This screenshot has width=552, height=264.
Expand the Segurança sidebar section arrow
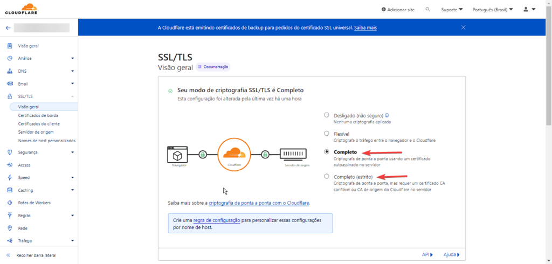point(73,152)
